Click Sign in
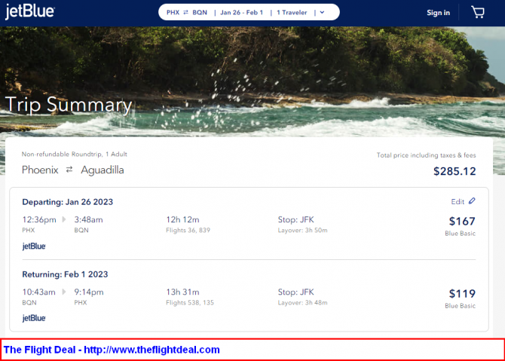Image resolution: width=505 pixels, height=361 pixels. [x=439, y=13]
